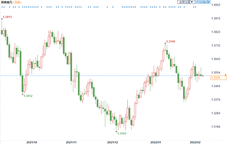Select the 1.3412 low price label

(28, 96)
